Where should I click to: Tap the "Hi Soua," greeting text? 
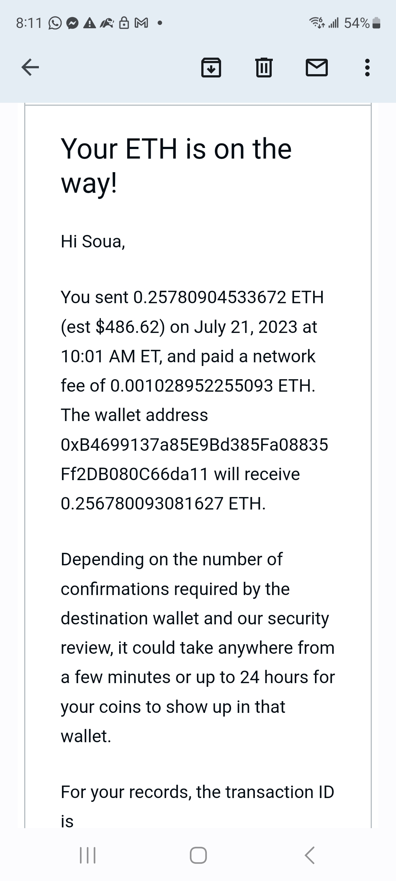point(93,242)
